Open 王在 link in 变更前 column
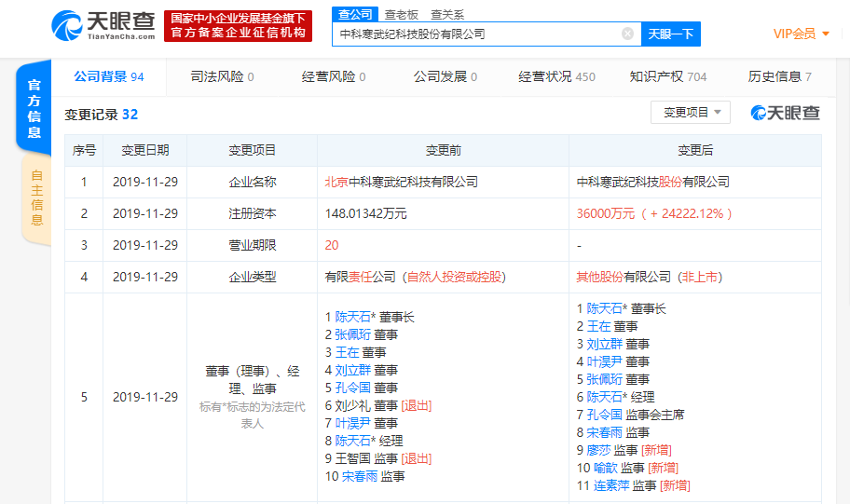 coord(347,353)
